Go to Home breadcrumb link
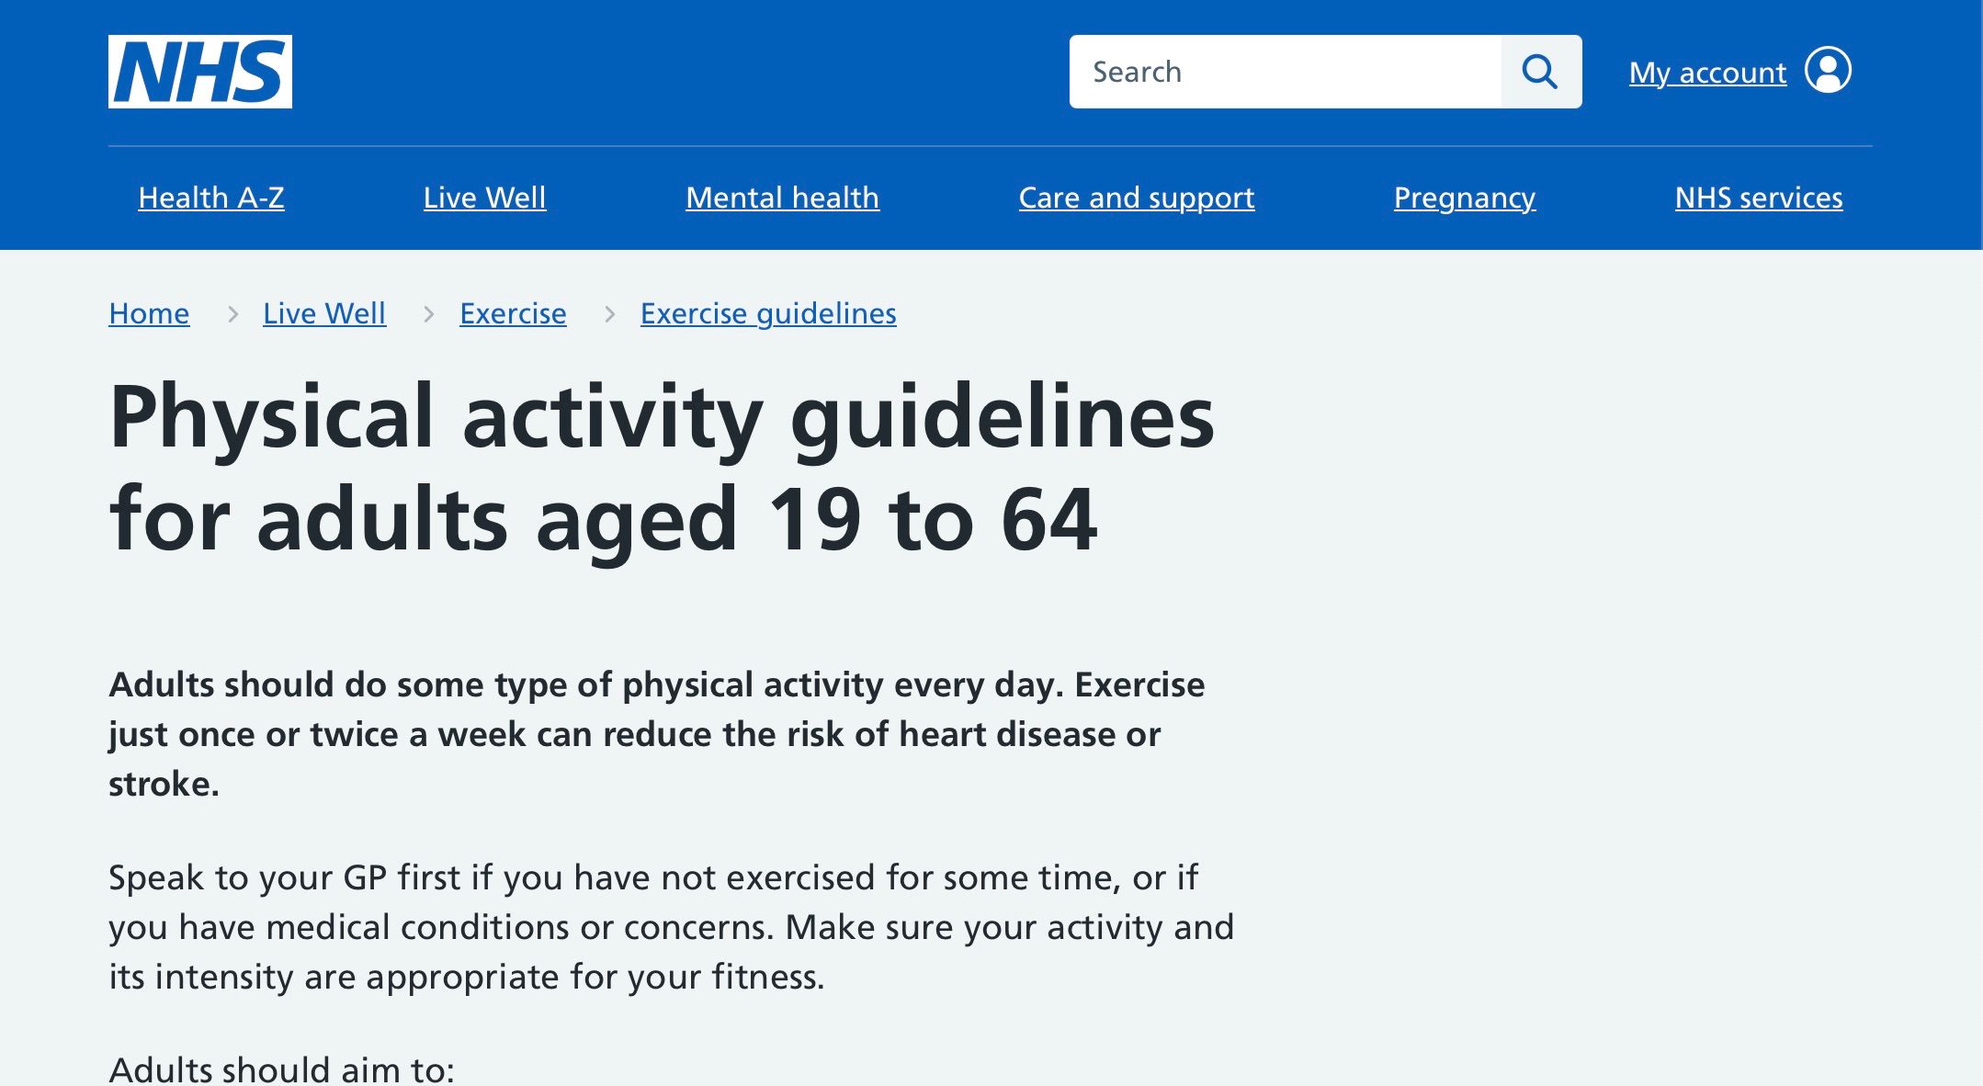 (149, 314)
